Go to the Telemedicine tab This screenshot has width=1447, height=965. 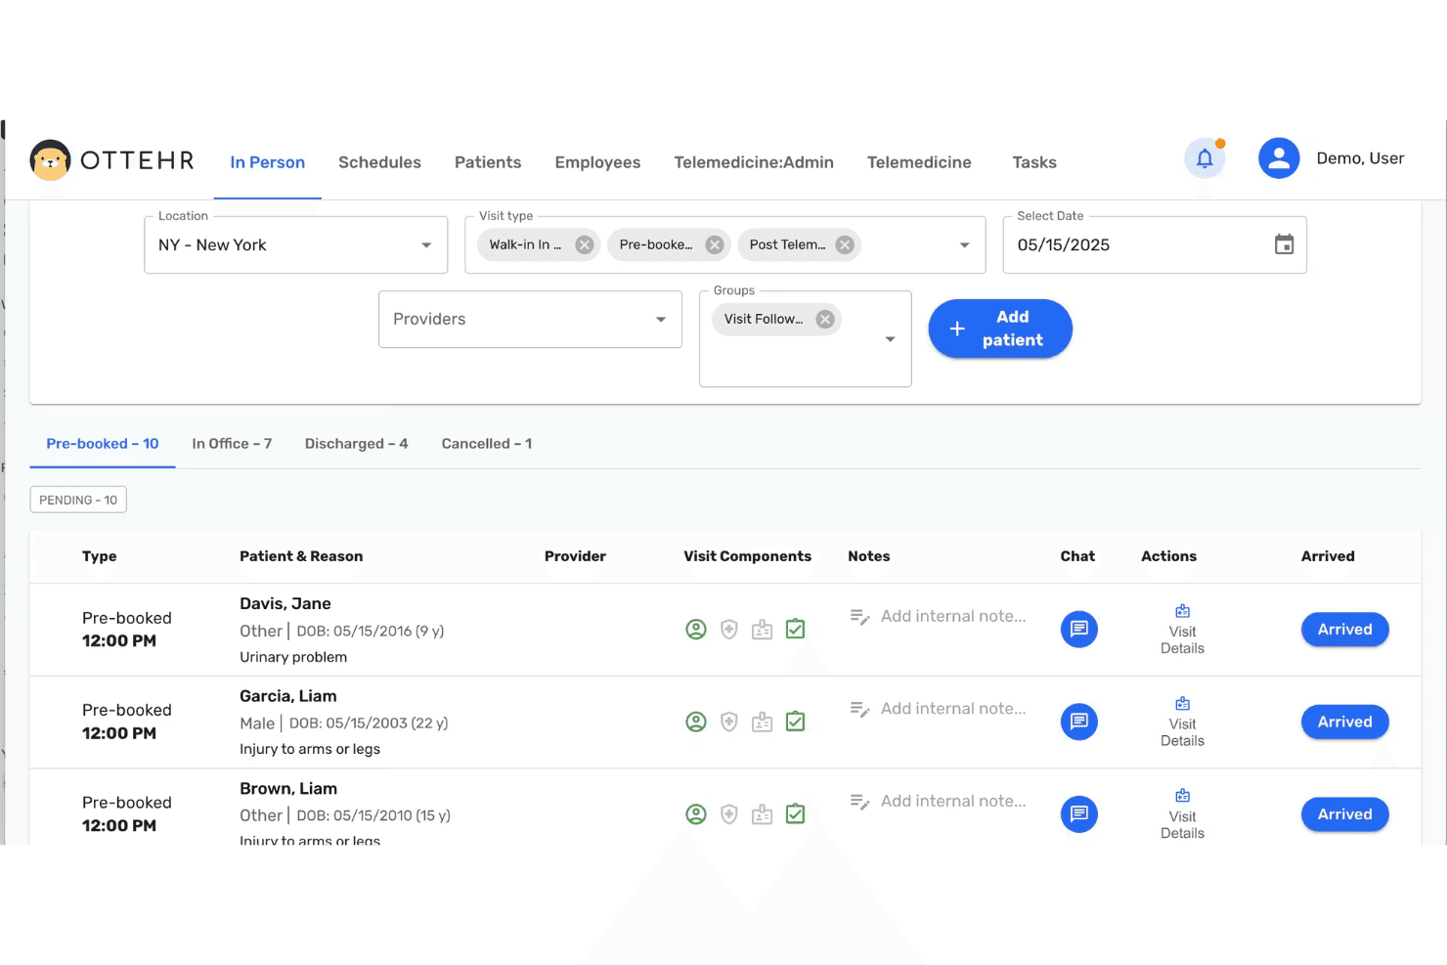pos(919,162)
